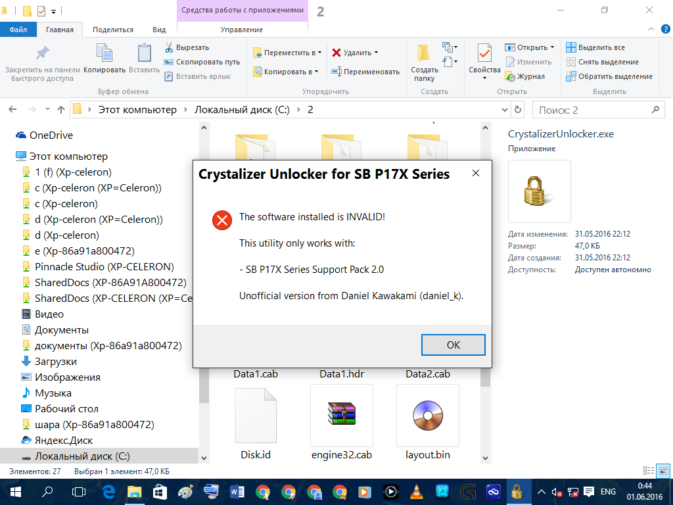
Task: Switch to the Share (Поделиться) tab
Action: (x=113, y=30)
